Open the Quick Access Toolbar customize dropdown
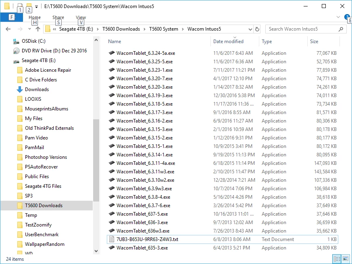Image resolution: width=352 pixels, height=264 pixels. coord(36,6)
